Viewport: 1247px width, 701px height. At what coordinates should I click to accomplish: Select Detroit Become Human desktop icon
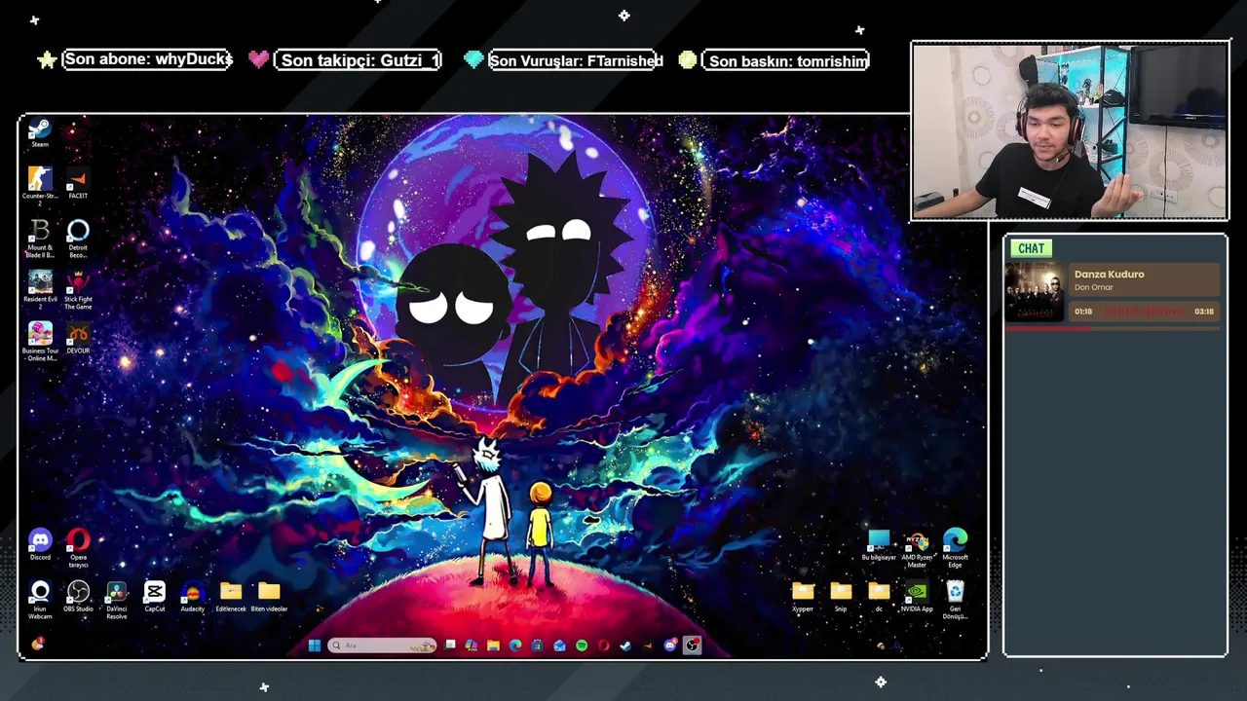pos(78,238)
